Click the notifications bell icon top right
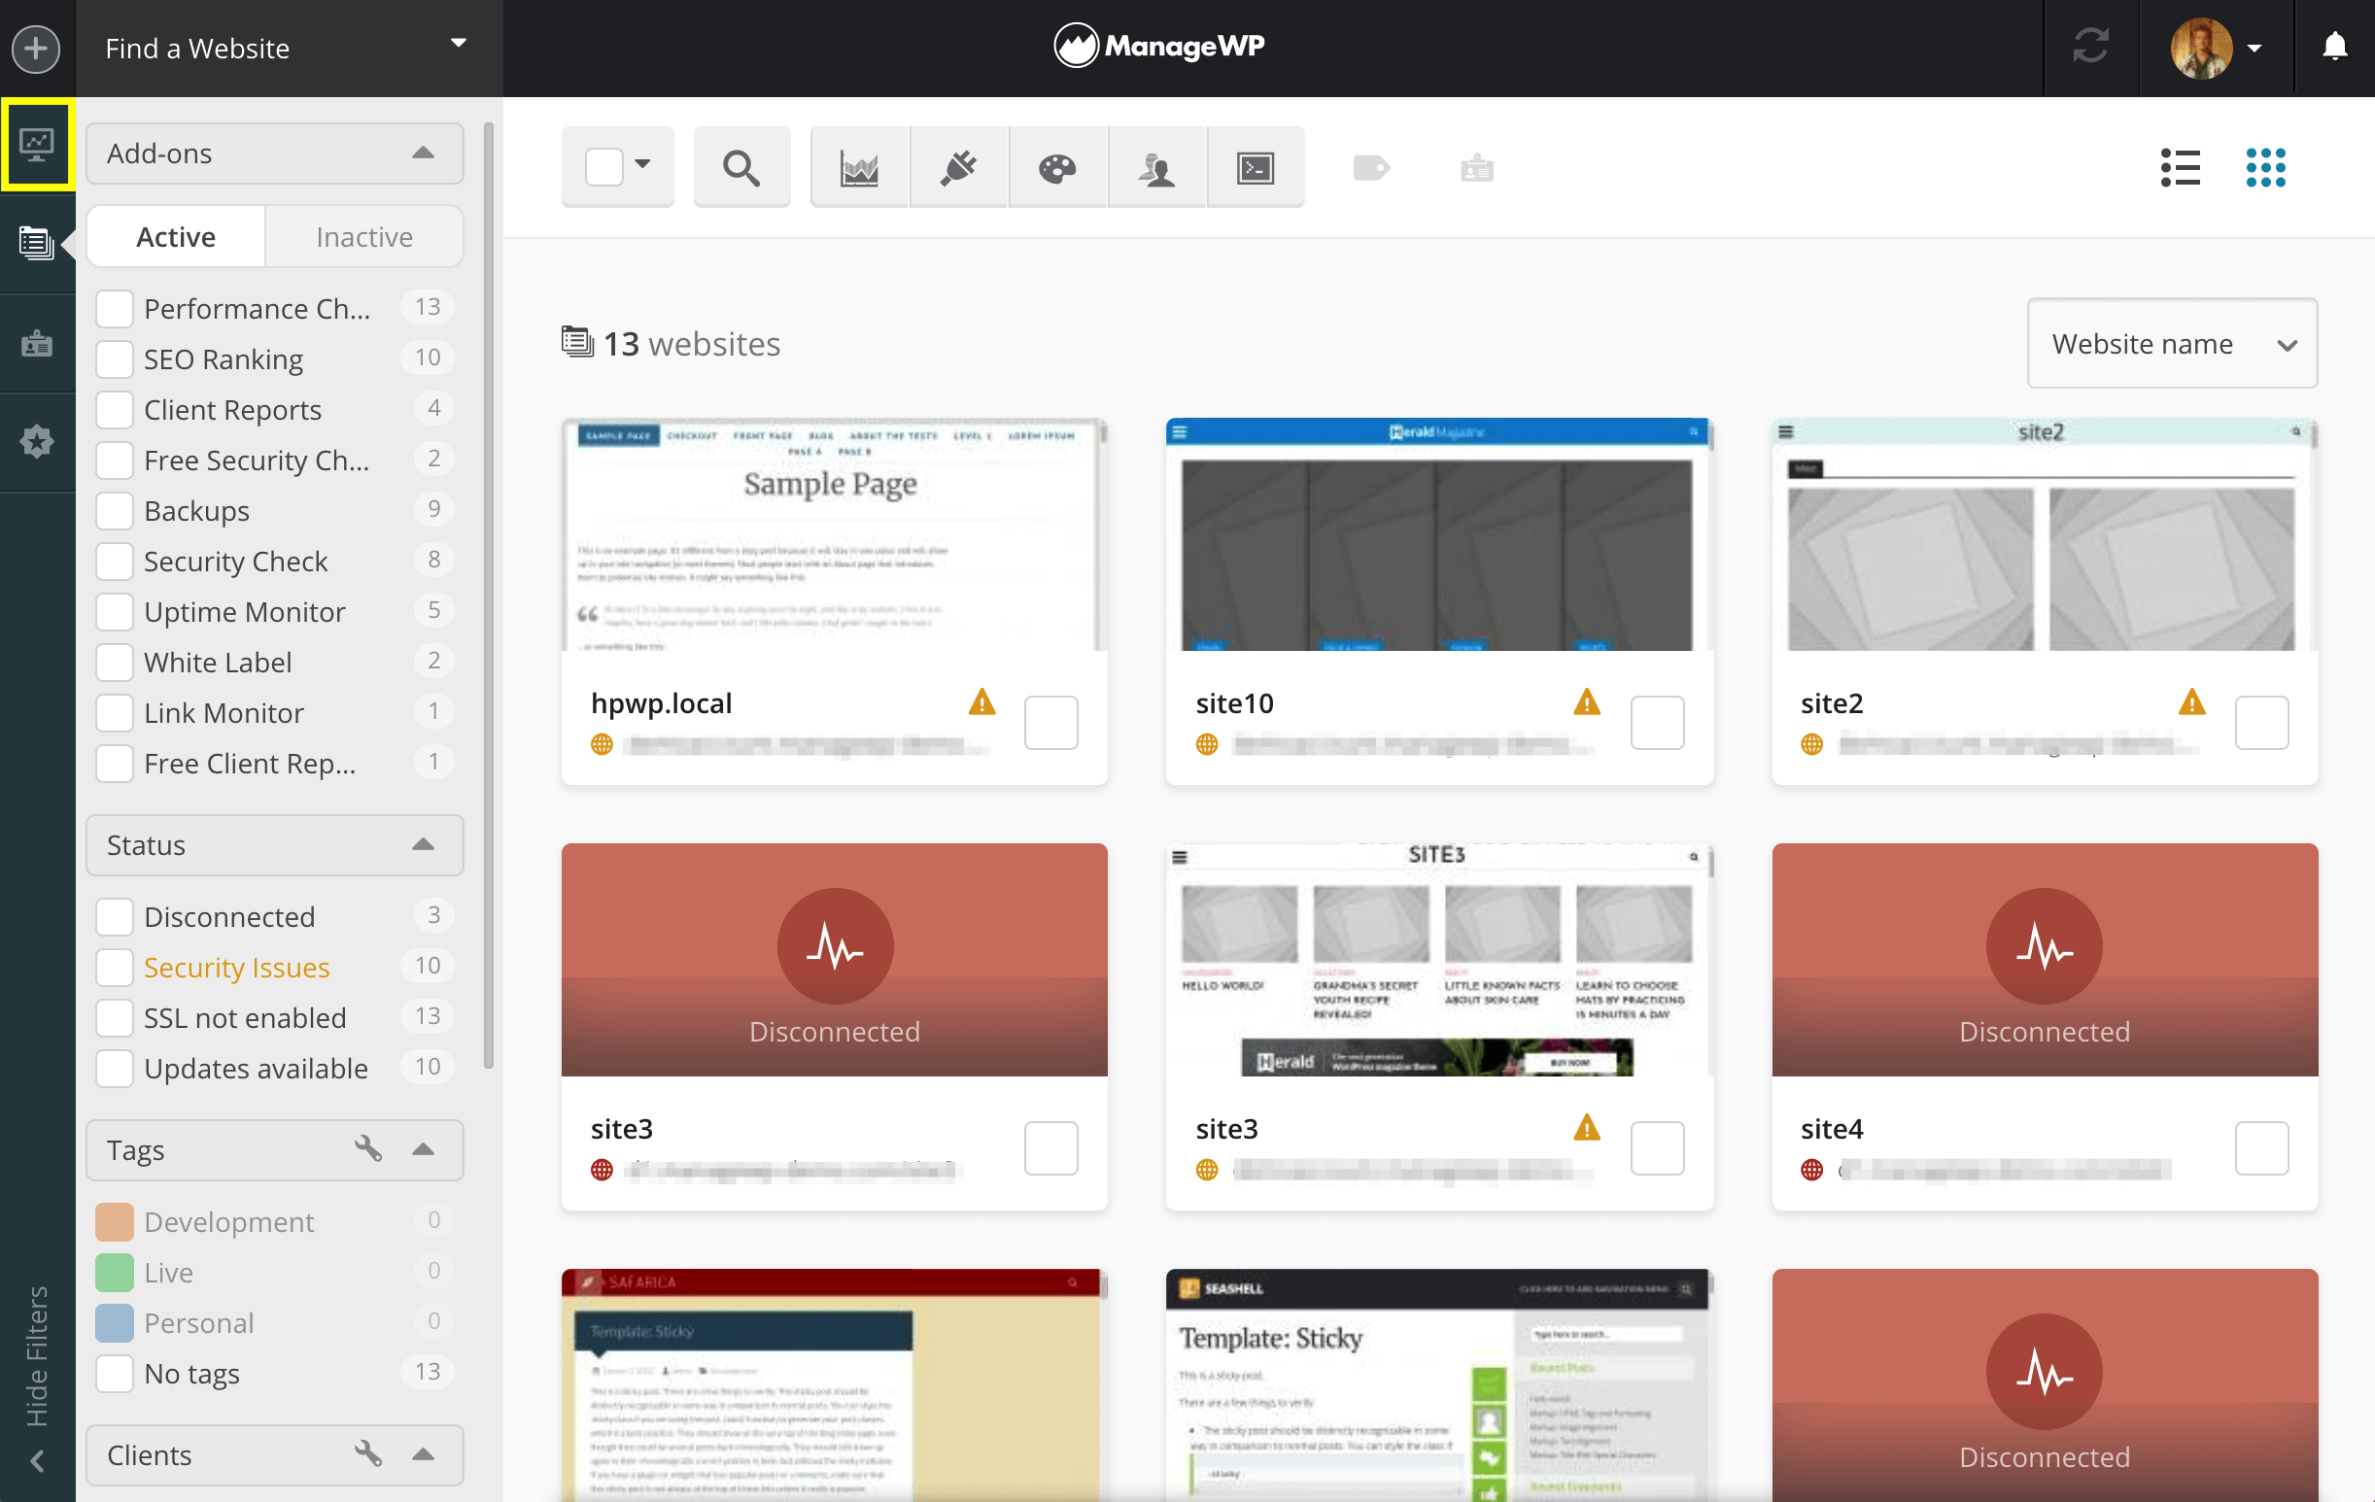 2331,47
